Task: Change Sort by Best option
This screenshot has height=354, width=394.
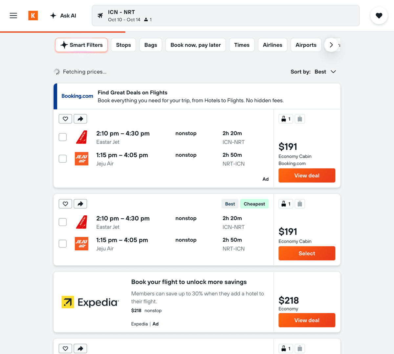Action: coord(313,72)
